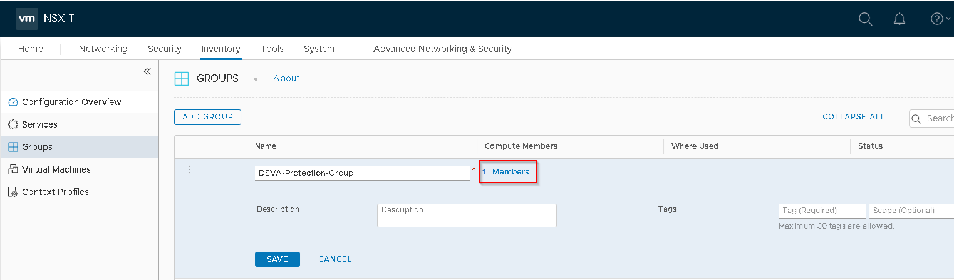The width and height of the screenshot is (954, 280).
Task: Click the Services gear icon in sidebar
Action: coord(13,124)
